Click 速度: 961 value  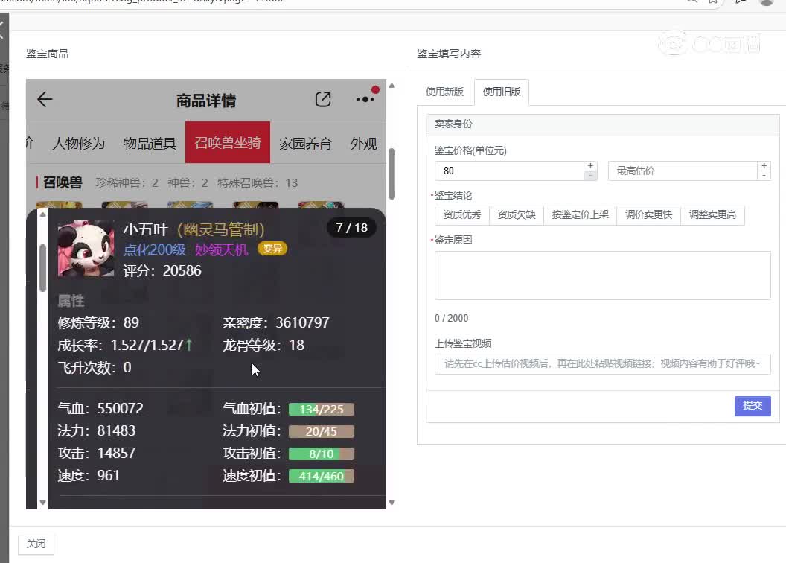click(89, 476)
